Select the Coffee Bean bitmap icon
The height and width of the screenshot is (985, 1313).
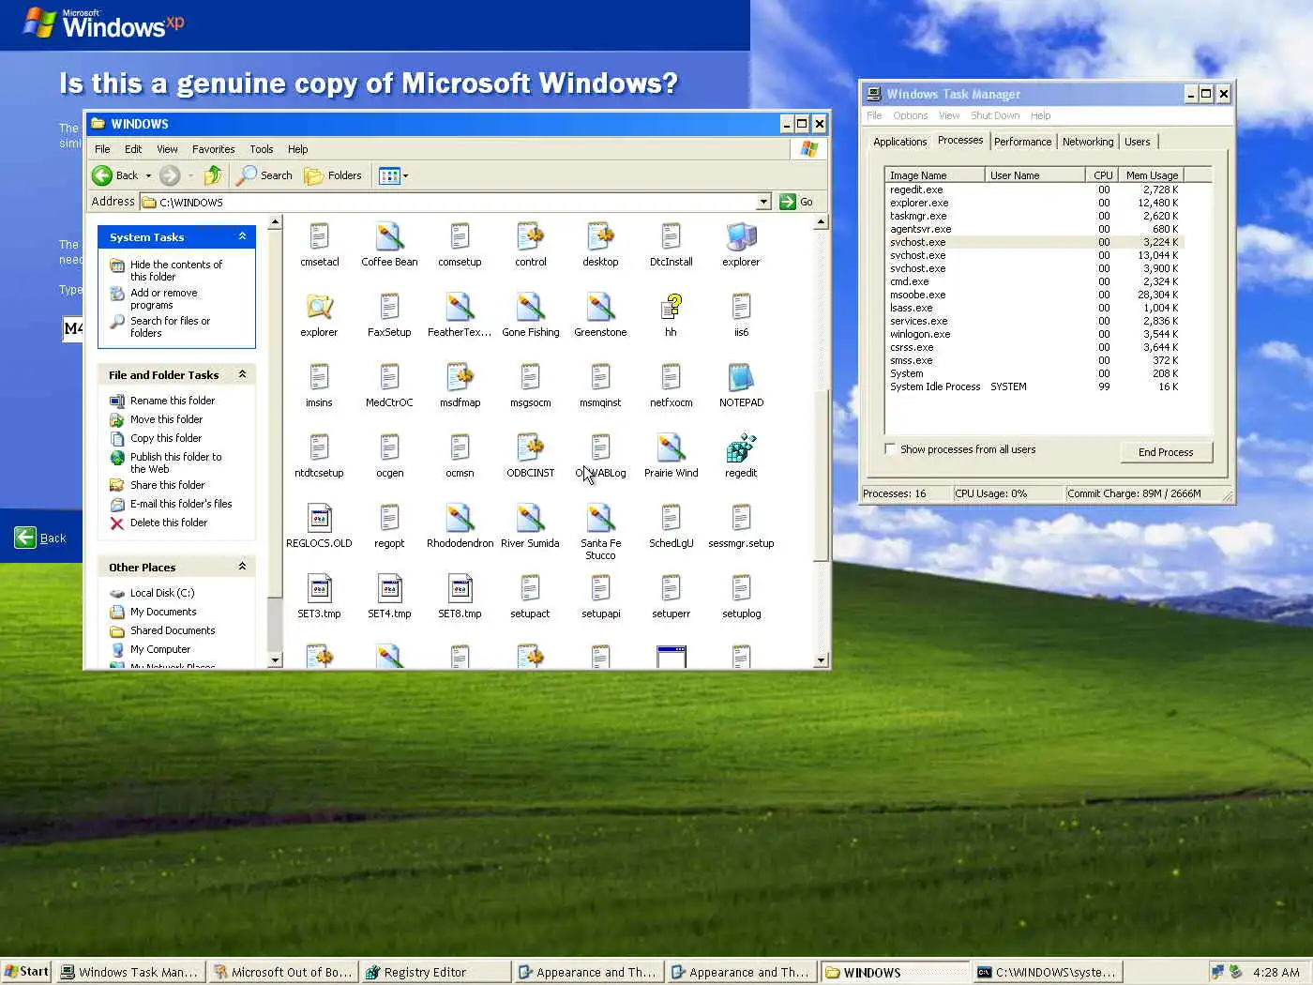[x=389, y=236]
